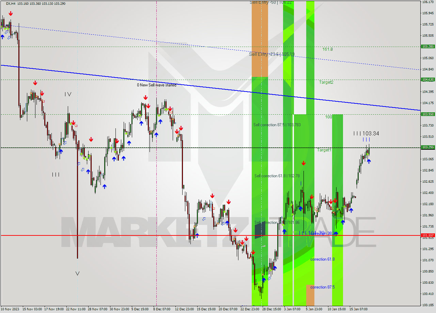Screen dimensions: 436x313
Task: Click the 105.060 price axis value
Action: point(428,58)
